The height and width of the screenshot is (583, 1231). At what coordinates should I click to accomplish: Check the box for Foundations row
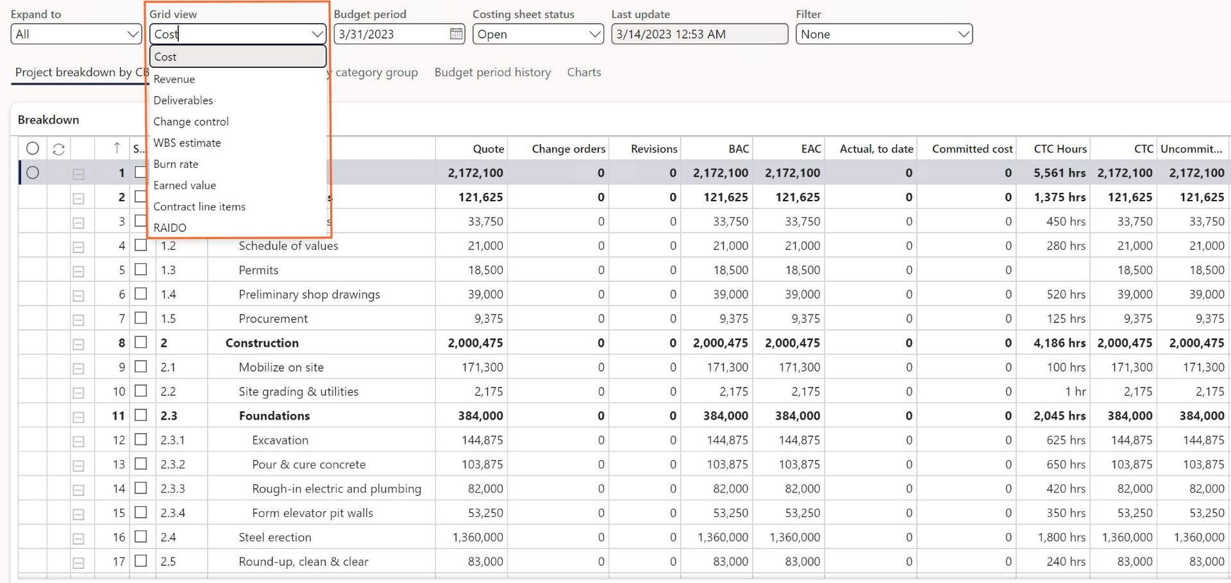point(141,415)
